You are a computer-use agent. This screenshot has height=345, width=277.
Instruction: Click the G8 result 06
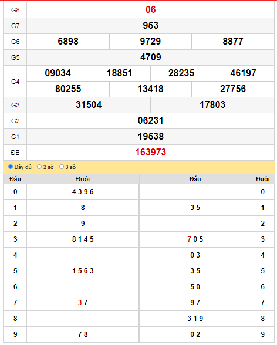(150, 9)
